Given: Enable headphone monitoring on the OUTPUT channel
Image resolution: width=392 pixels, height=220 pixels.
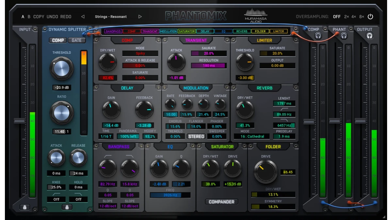Looking at the screenshot, I should pyautogui.click(x=369, y=36).
